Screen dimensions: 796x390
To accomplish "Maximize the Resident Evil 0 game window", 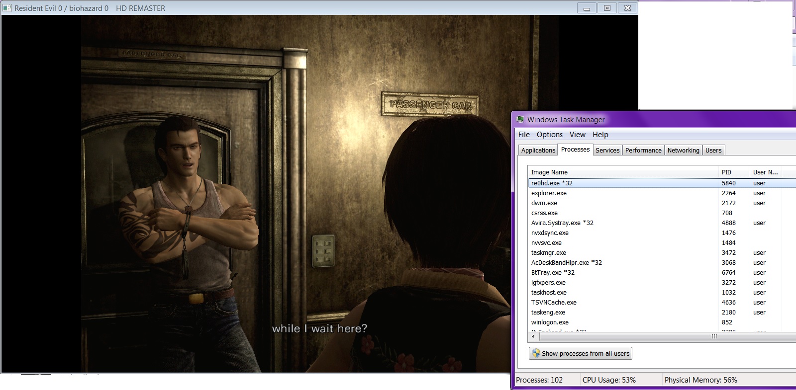I will coord(607,8).
